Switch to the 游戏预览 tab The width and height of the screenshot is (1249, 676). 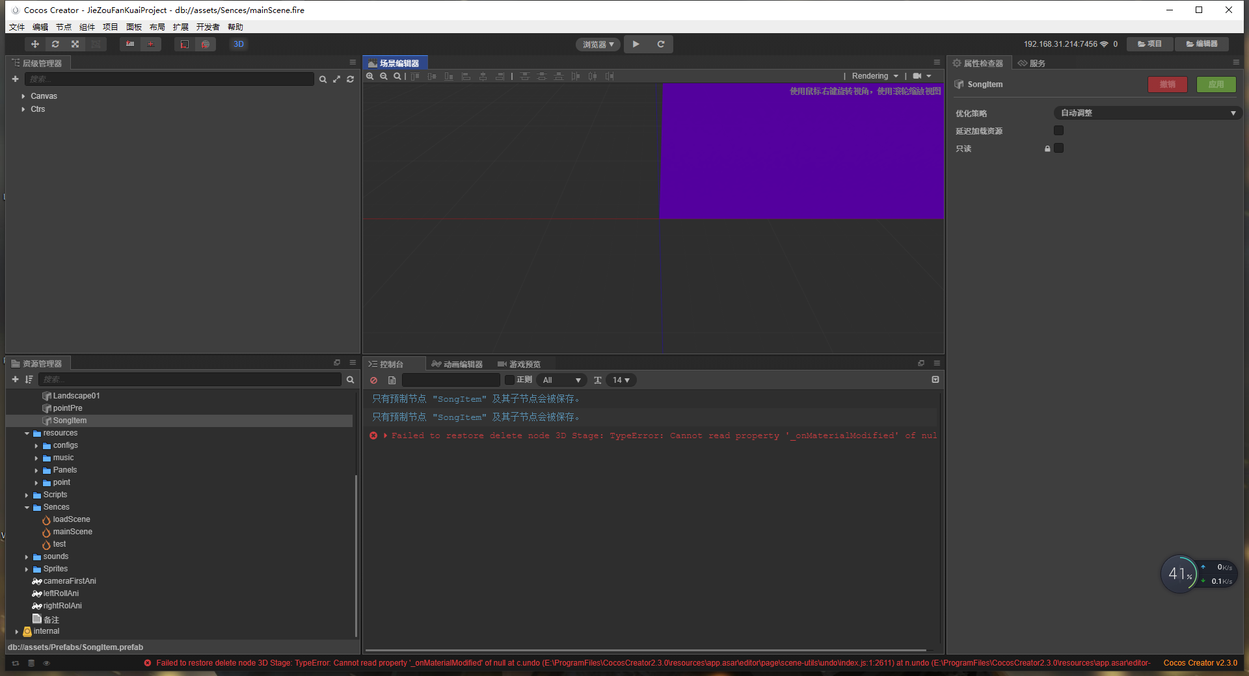519,364
